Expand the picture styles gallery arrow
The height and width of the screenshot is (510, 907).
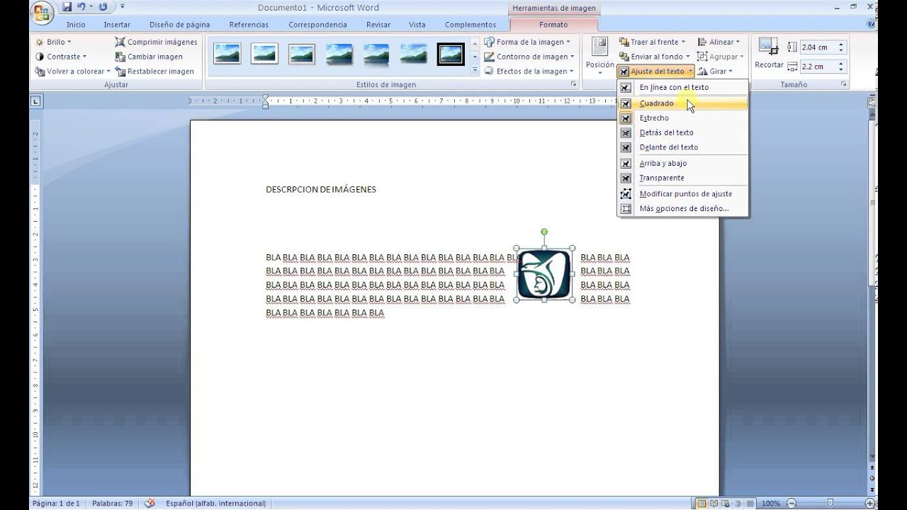(x=475, y=71)
